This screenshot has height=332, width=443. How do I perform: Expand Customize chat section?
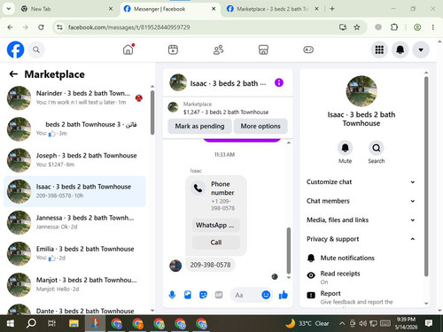[x=361, y=181]
